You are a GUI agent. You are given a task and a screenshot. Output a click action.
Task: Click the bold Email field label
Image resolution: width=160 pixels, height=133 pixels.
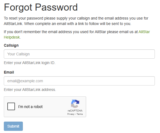pyautogui.click(x=9, y=72)
